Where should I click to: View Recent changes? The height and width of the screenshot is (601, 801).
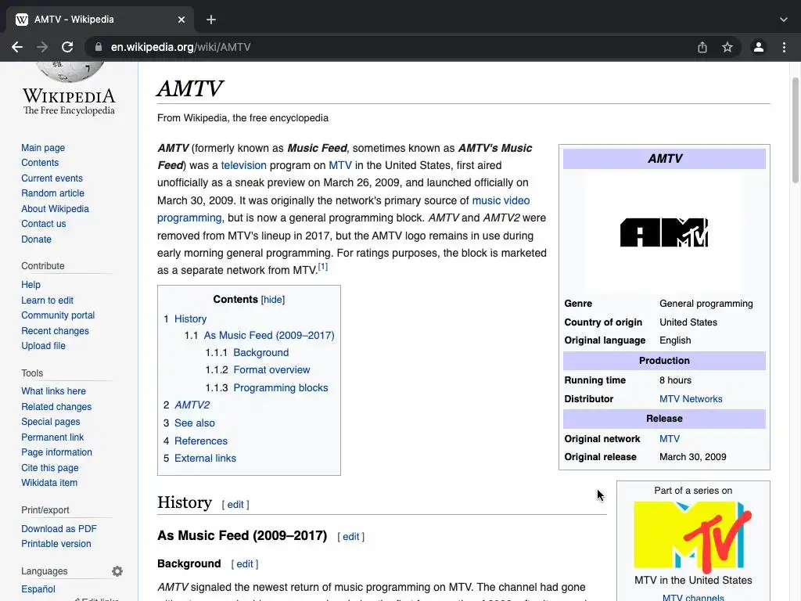pyautogui.click(x=56, y=331)
